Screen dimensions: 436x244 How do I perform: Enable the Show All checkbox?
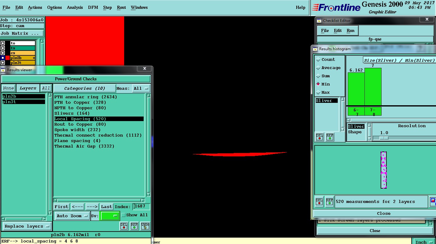[124, 215]
